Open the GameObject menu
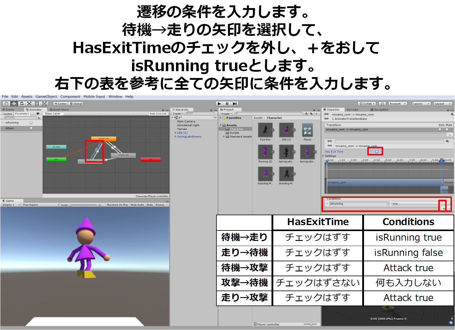The height and width of the screenshot is (330, 455). coord(46,97)
